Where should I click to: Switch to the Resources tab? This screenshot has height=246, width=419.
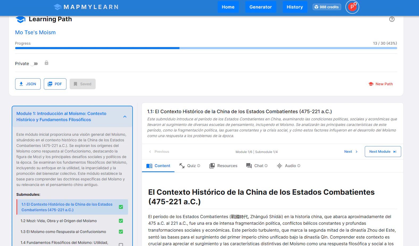coord(223,166)
